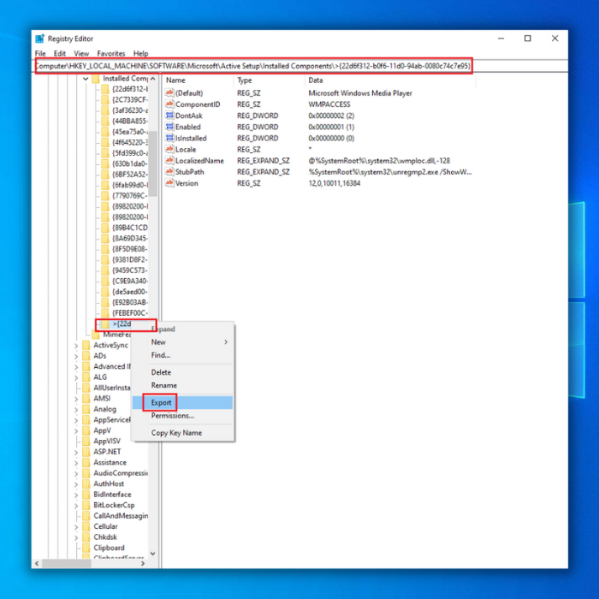The height and width of the screenshot is (599, 599).
Task: Choose Permissions... in the context menu
Action: point(182,416)
